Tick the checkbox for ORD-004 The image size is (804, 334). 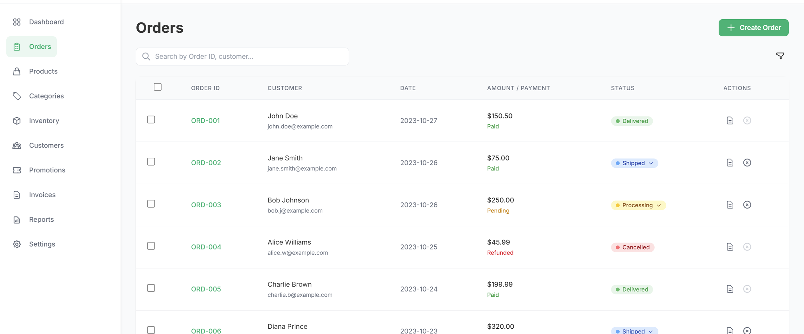pyautogui.click(x=151, y=246)
